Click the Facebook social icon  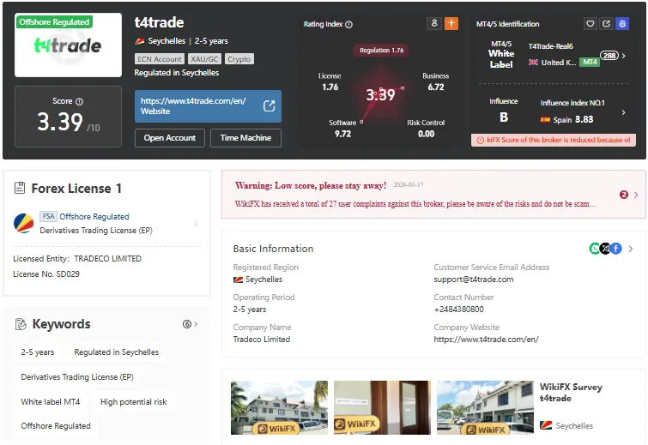(x=616, y=249)
